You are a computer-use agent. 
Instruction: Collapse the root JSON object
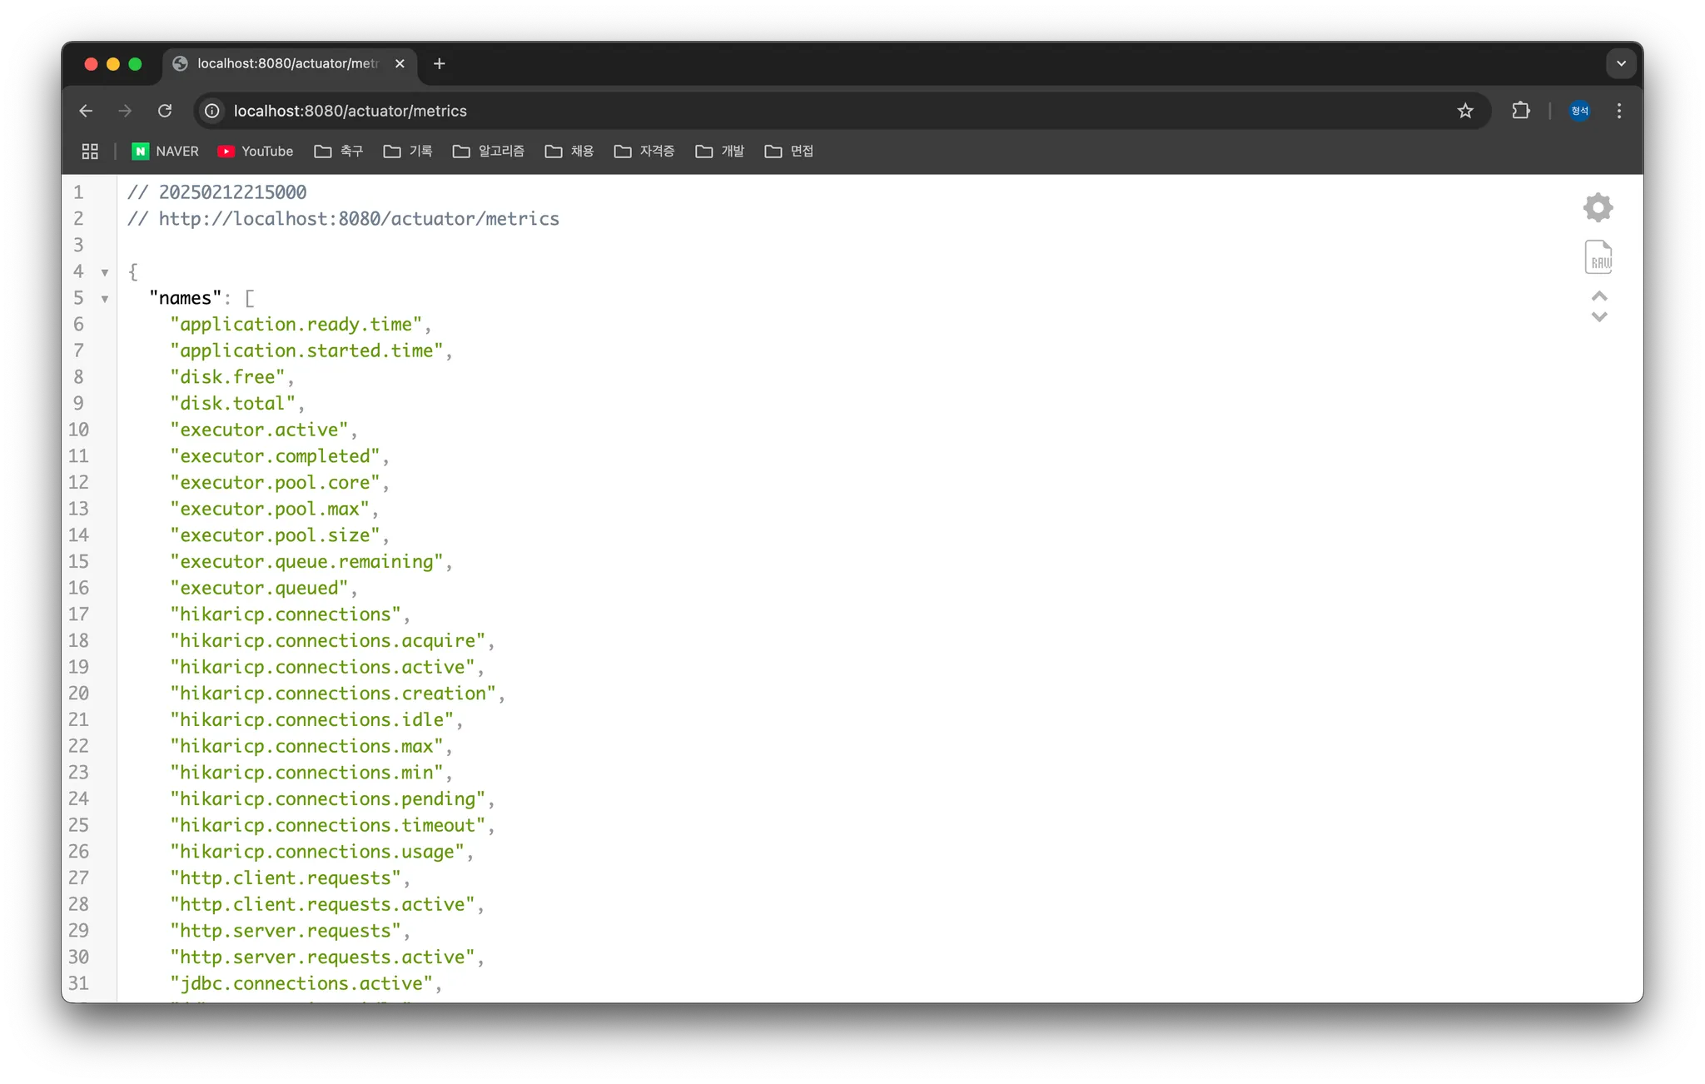[x=105, y=272]
